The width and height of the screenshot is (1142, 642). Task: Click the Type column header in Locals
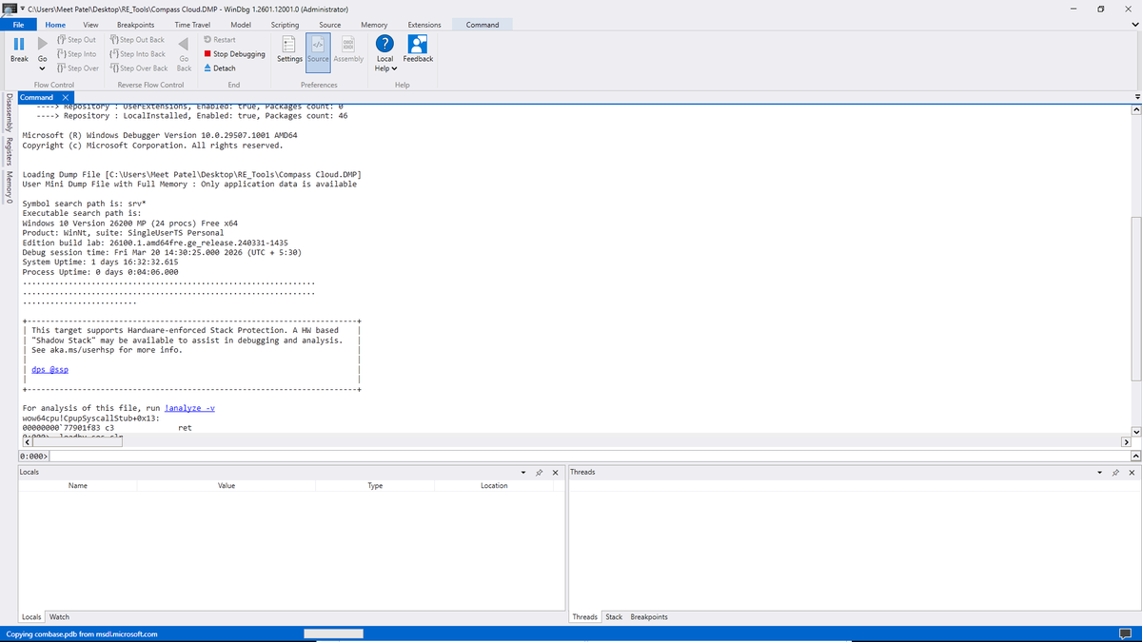click(x=375, y=485)
